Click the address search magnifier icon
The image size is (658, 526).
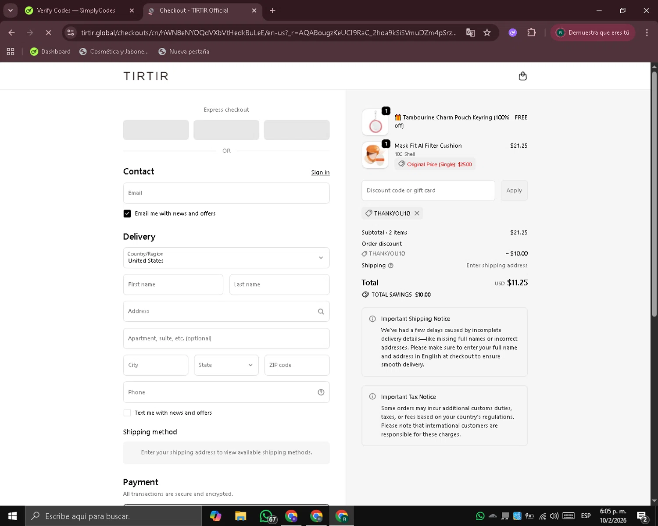tap(321, 312)
